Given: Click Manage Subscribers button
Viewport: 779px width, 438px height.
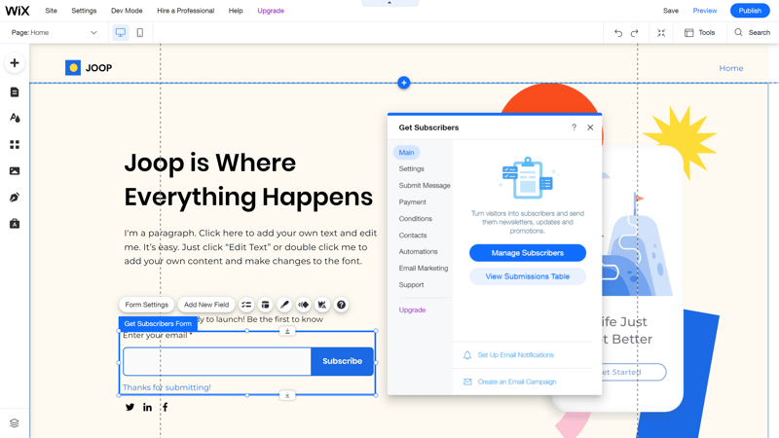Looking at the screenshot, I should (528, 253).
